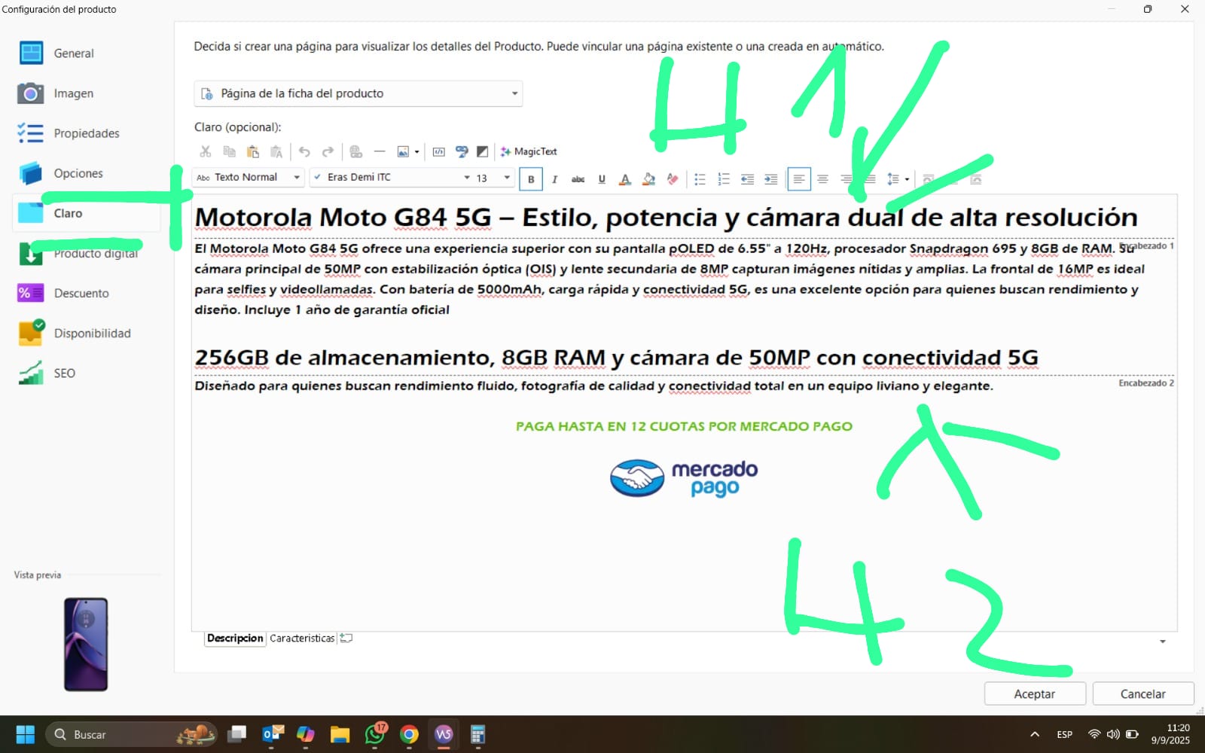Screen dimensions: 1205x753
Task: Go to the Disponibilidad section
Action: (x=87, y=333)
